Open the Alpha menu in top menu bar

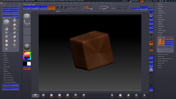click(x=24, y=3)
